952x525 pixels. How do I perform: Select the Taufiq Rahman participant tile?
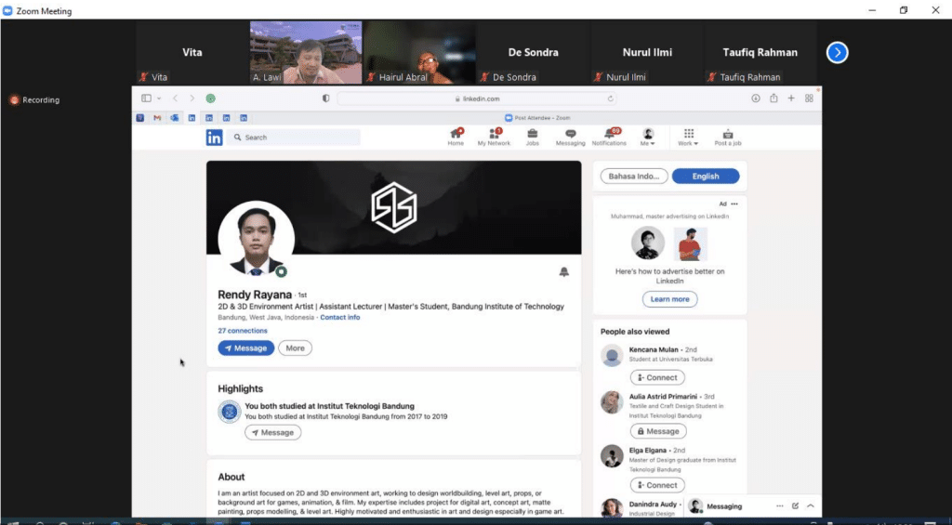(x=760, y=53)
